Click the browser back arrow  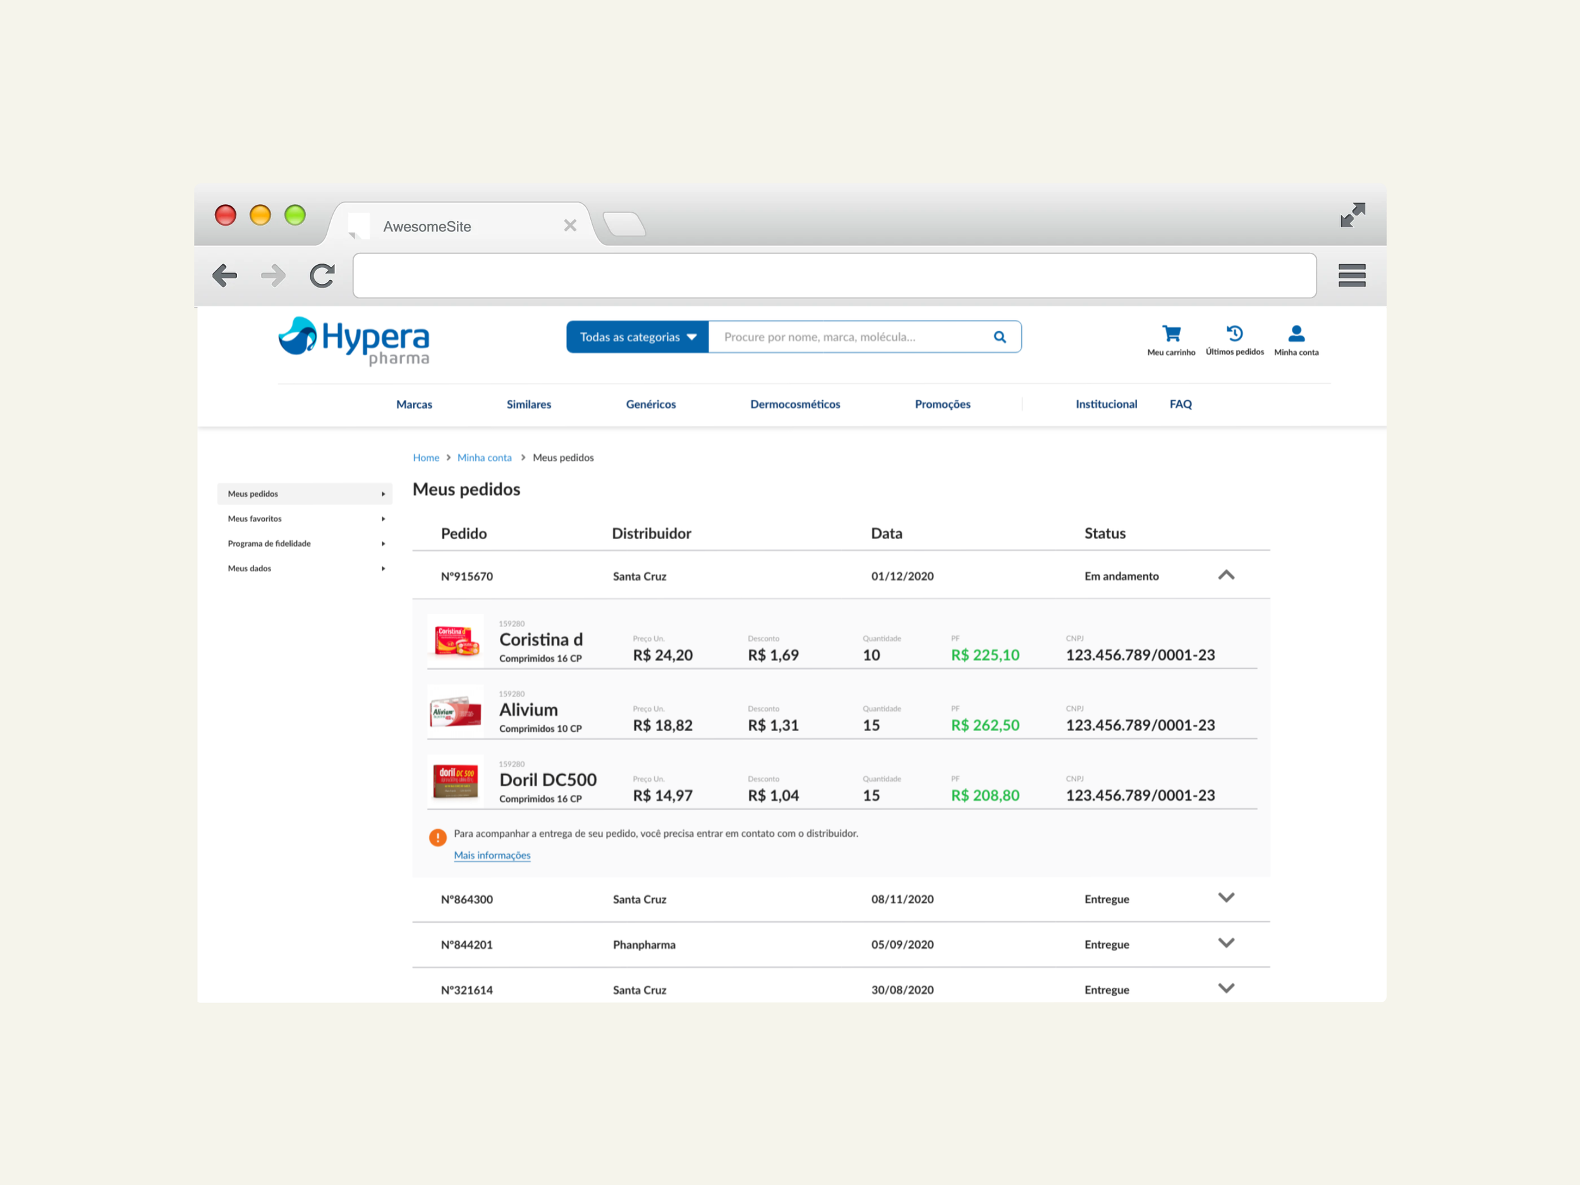225,276
